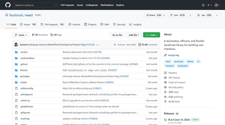The width and height of the screenshot is (225, 125).
Task: Click the javascript topic tag
Action: tap(179, 61)
